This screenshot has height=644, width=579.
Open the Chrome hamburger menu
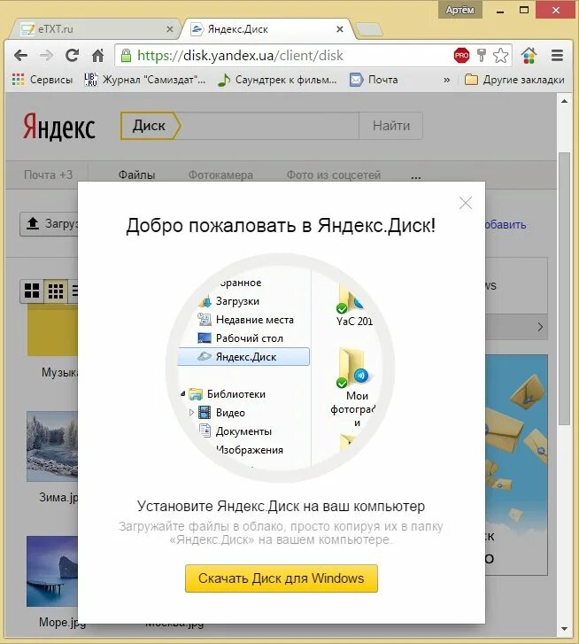coord(557,55)
